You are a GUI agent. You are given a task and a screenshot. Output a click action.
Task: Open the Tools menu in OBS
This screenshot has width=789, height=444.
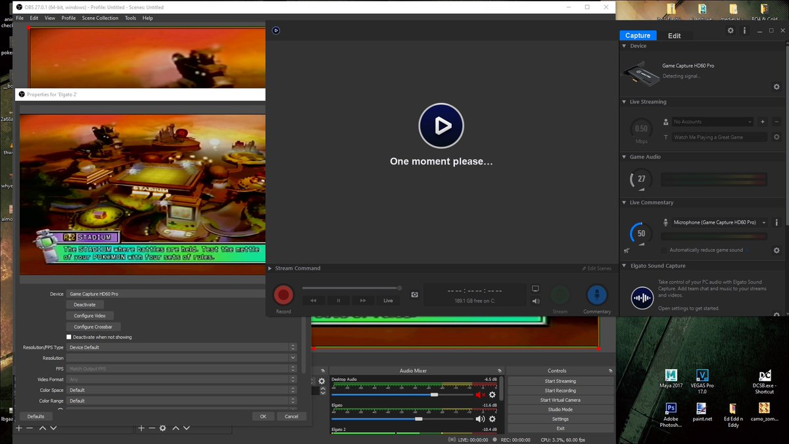click(x=130, y=18)
